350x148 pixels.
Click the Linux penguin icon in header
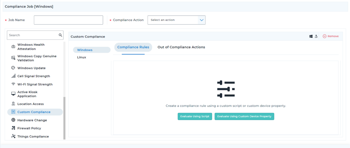pos(316,36)
